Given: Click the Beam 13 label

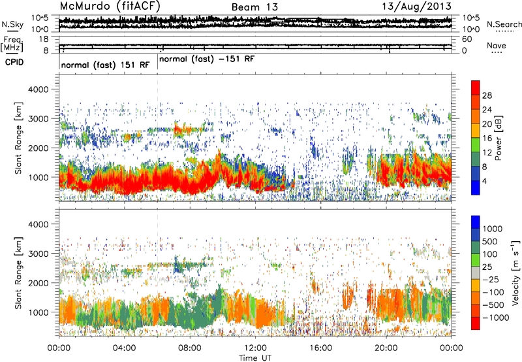Looking at the screenshot, I should tap(254, 7).
